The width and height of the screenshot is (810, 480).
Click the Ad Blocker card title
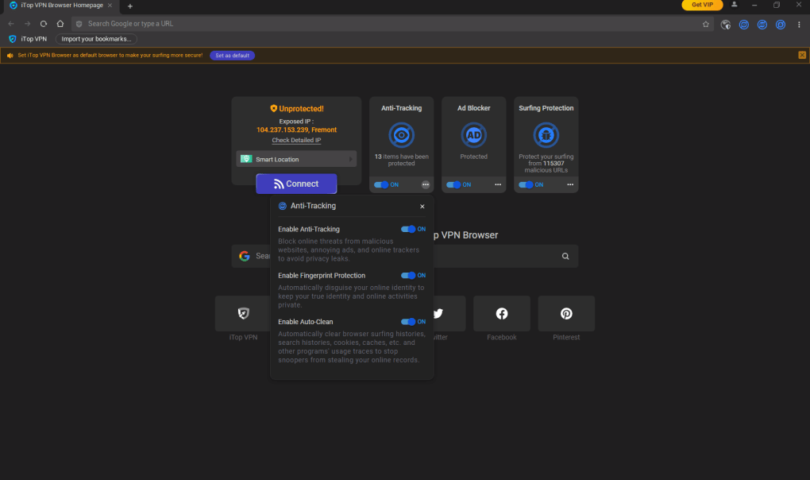(474, 108)
